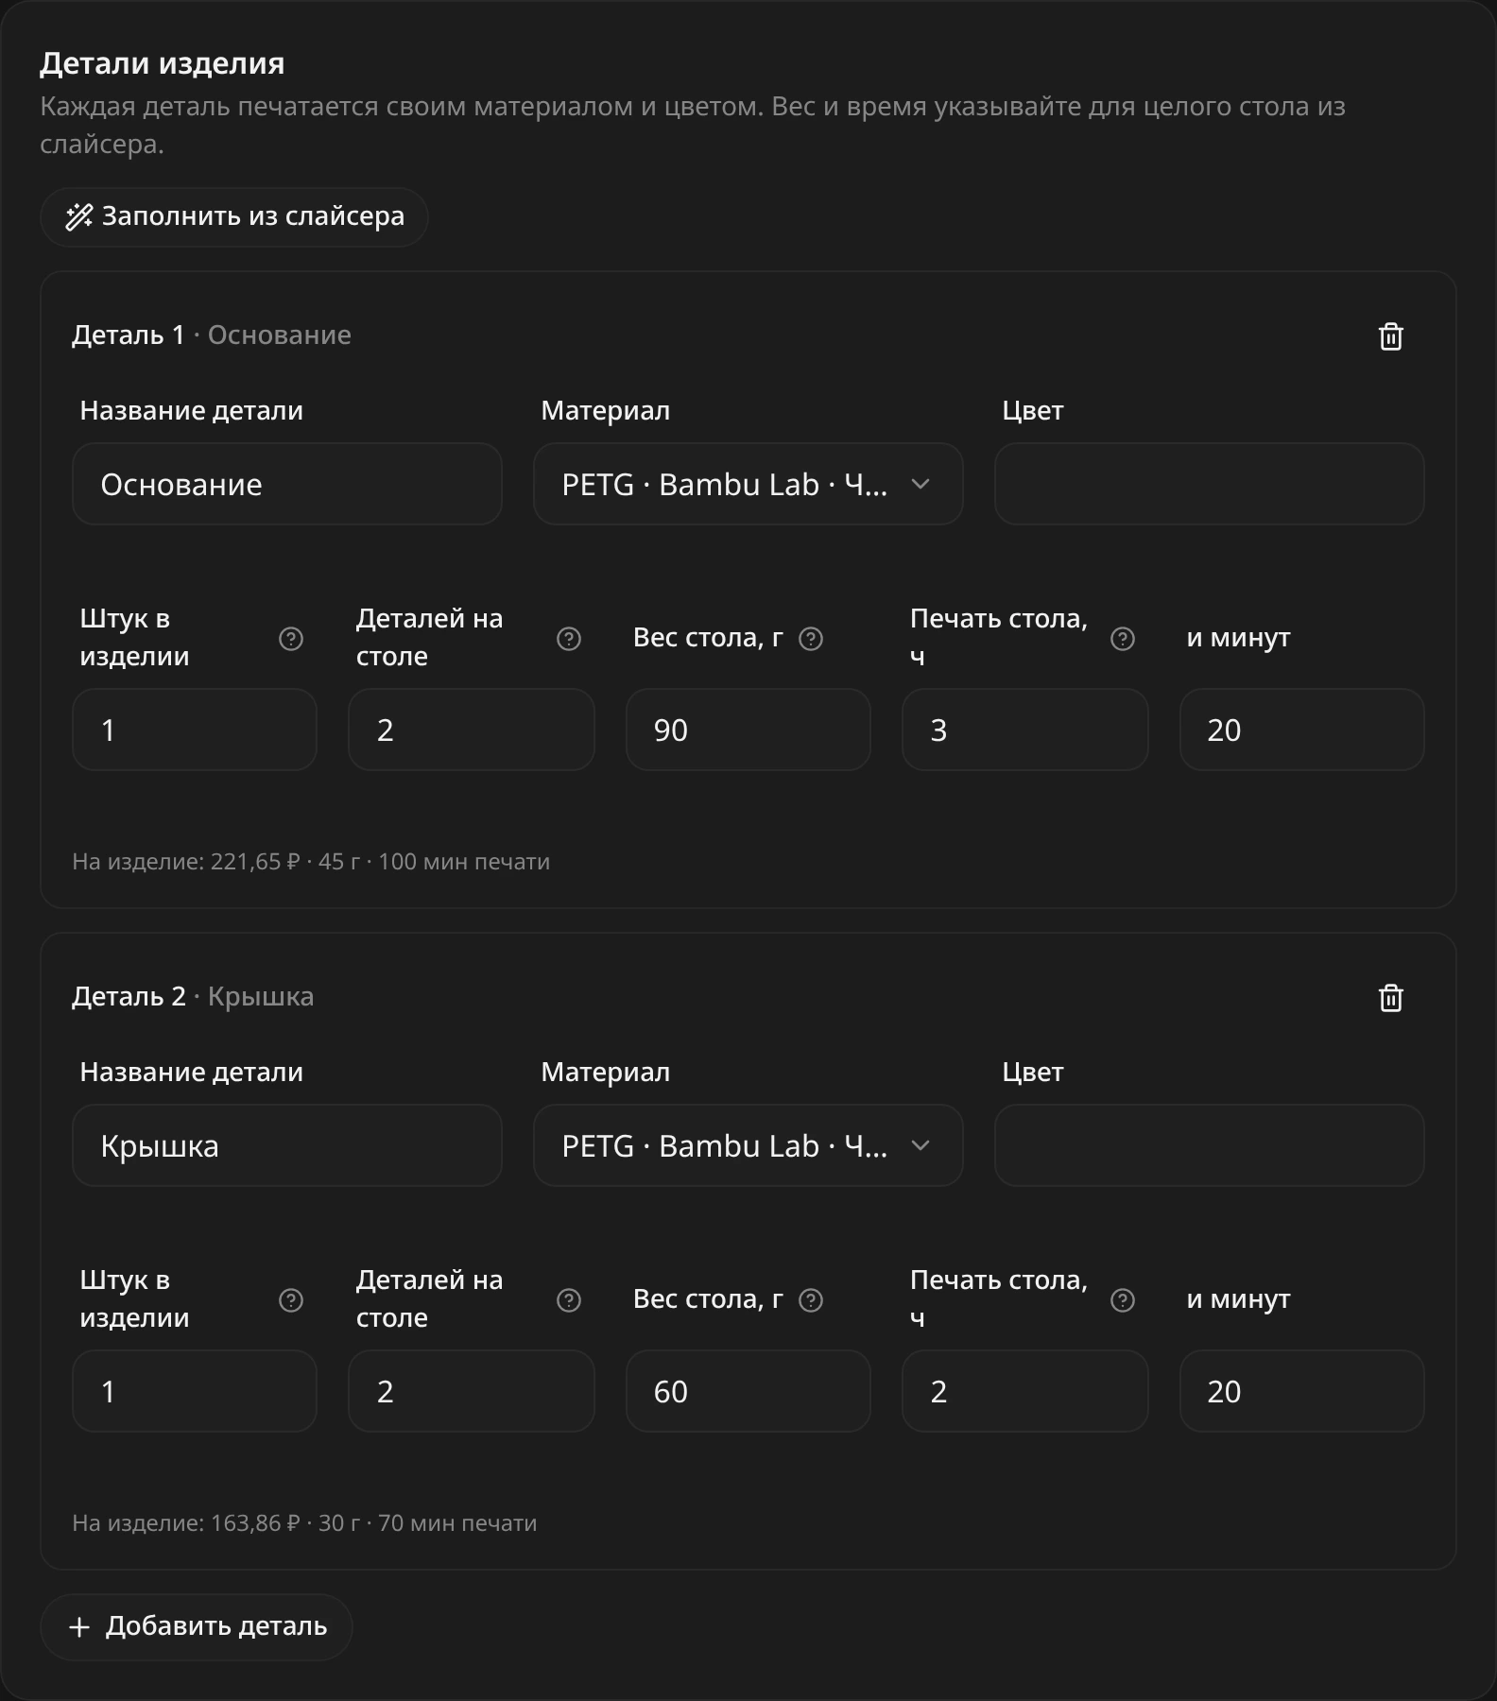Viewport: 1497px width, 1701px height.
Task: Focus the Название детали field containing Основание
Action: point(287,484)
